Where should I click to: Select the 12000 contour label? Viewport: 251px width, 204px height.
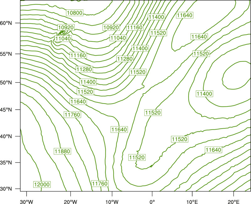click(x=42, y=184)
